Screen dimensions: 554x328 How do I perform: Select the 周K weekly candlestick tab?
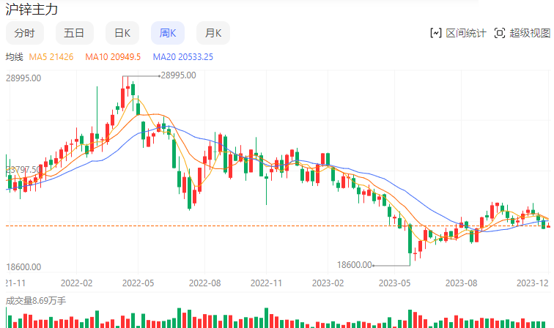(x=168, y=33)
